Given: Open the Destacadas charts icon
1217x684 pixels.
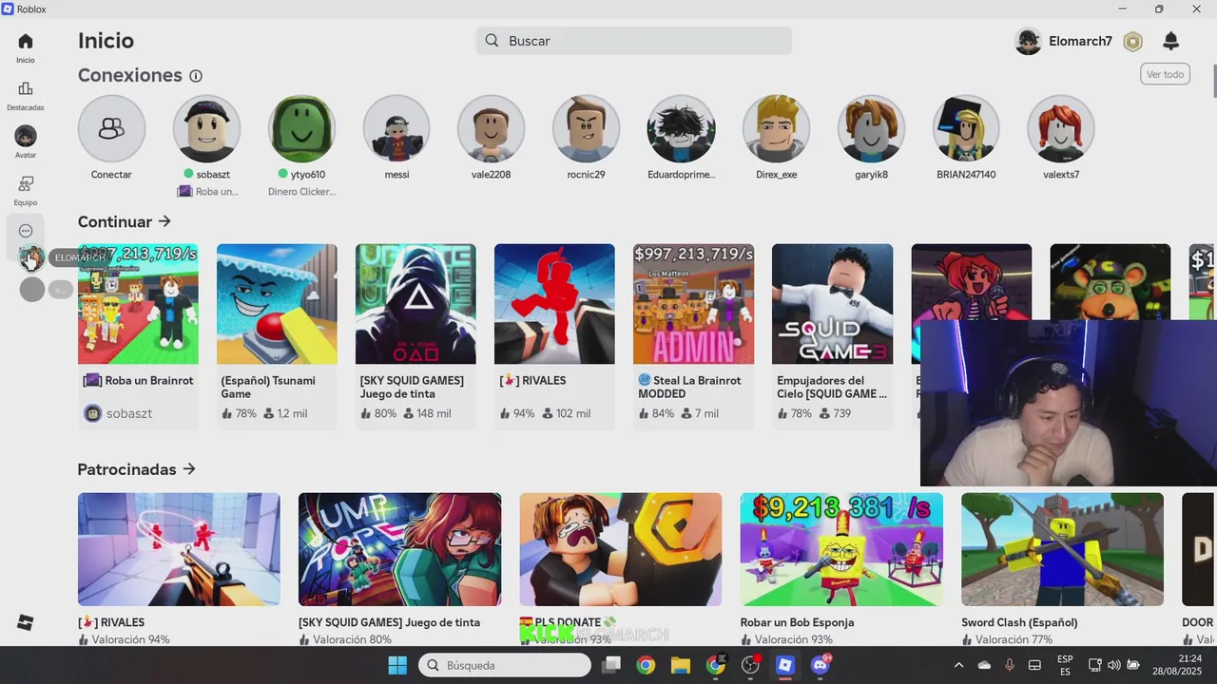Looking at the screenshot, I should pos(26,88).
